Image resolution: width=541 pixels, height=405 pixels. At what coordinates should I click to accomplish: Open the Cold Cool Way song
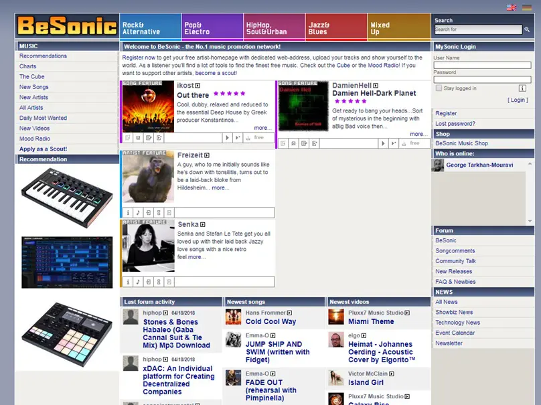271,321
